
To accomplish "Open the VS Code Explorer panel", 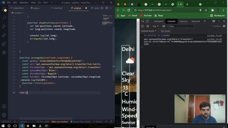I will click(4, 9).
